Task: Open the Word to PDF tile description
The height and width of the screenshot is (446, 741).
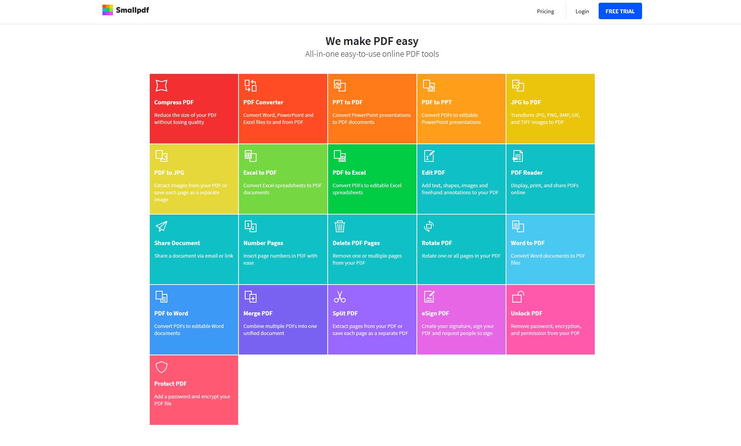Action: pos(547,260)
